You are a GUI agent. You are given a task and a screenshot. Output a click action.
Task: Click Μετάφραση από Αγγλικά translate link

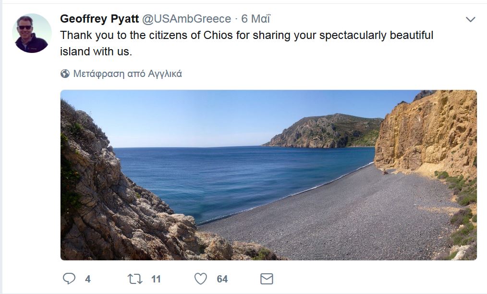click(x=127, y=74)
